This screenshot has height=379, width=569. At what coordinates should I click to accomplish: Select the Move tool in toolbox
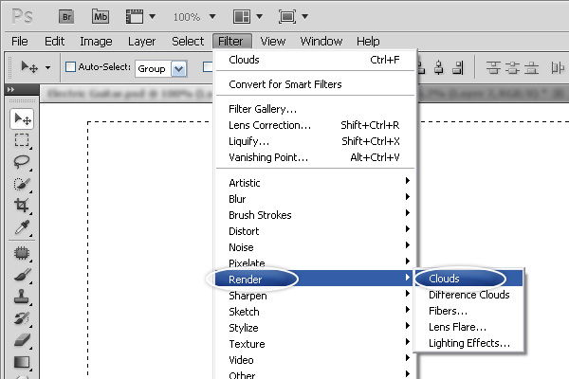click(x=22, y=118)
